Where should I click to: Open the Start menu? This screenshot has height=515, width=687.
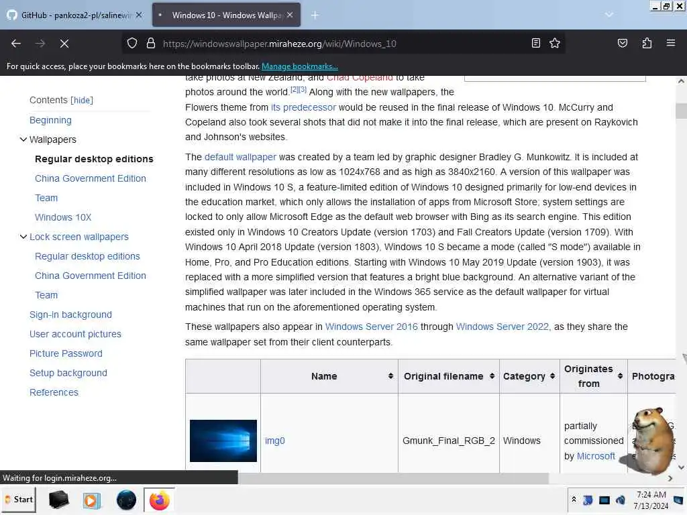tap(19, 500)
